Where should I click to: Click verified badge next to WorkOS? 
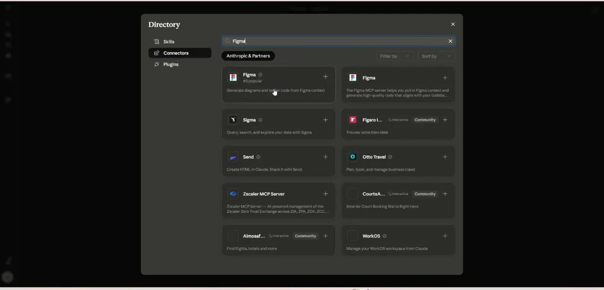pyautogui.click(x=385, y=236)
